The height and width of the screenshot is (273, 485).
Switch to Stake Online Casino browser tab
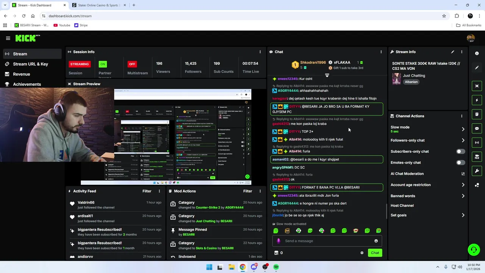[x=99, y=5]
